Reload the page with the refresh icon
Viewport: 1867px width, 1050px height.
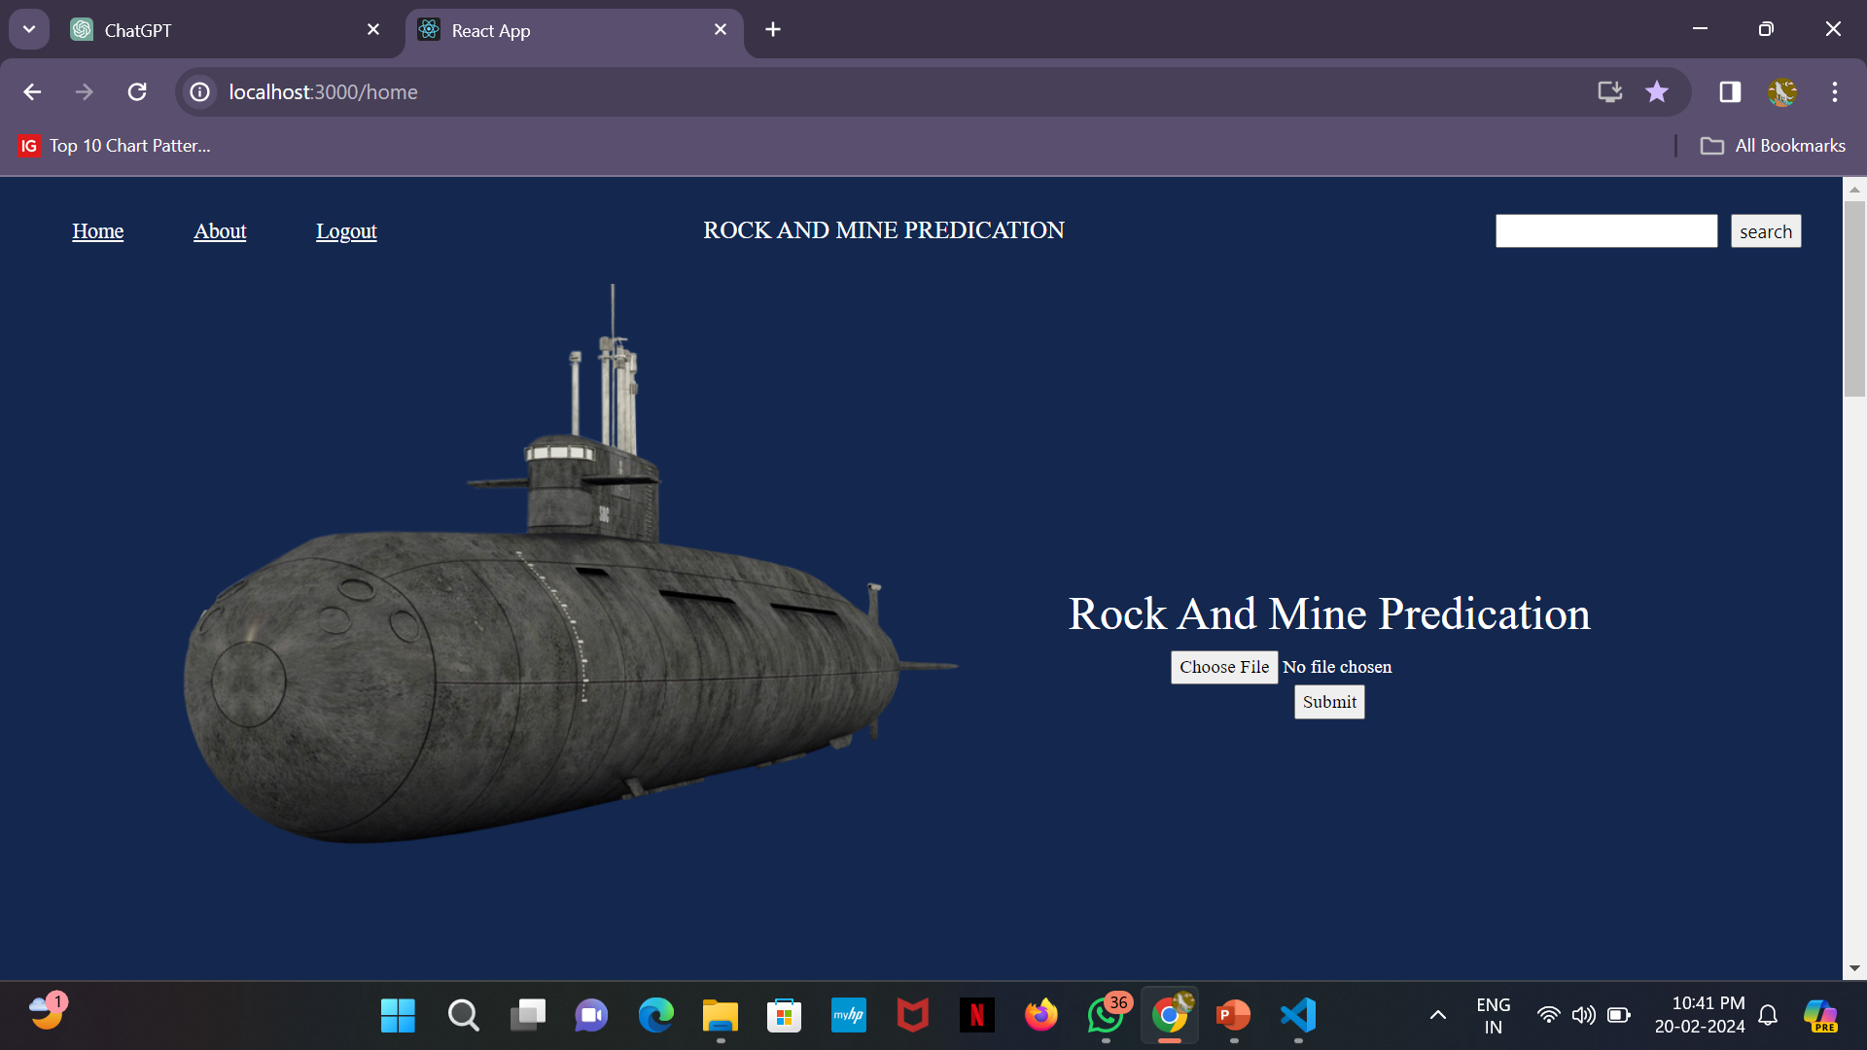(x=137, y=91)
